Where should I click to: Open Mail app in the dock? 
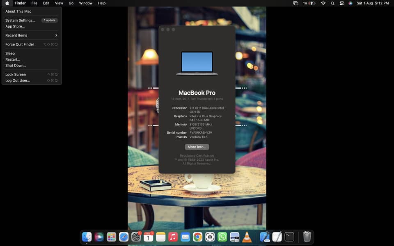[185, 237]
